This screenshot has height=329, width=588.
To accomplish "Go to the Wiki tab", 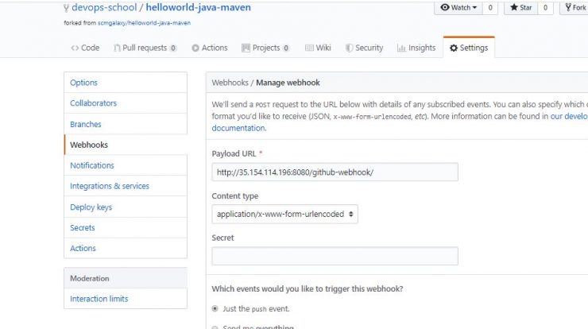I will click(318, 48).
